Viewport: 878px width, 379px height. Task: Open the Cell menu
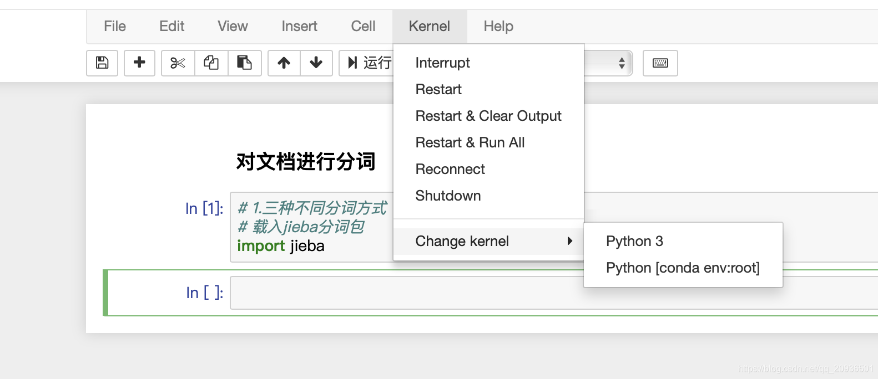click(363, 26)
